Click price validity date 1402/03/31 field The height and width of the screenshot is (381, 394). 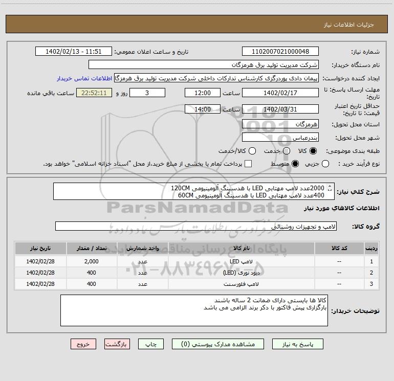(x=280, y=109)
